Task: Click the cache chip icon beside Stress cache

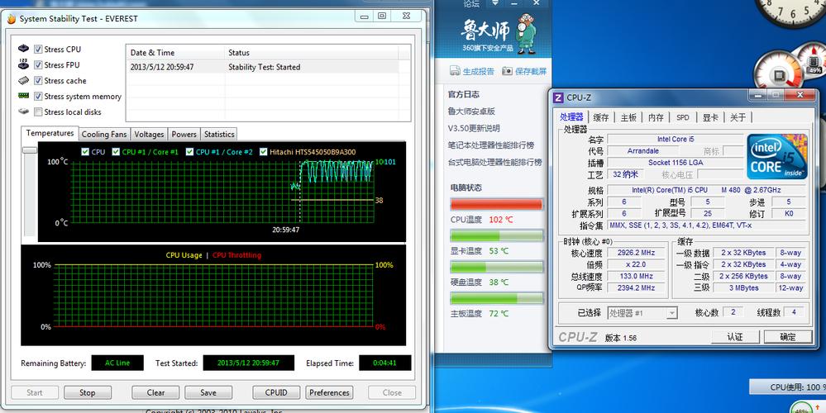Action: tap(23, 80)
